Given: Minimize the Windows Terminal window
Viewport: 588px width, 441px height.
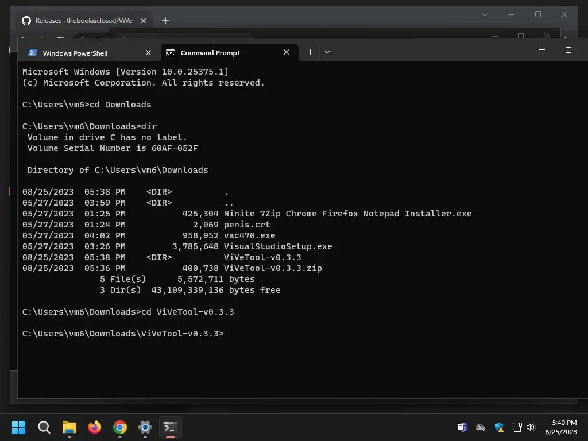Looking at the screenshot, I should (542, 50).
